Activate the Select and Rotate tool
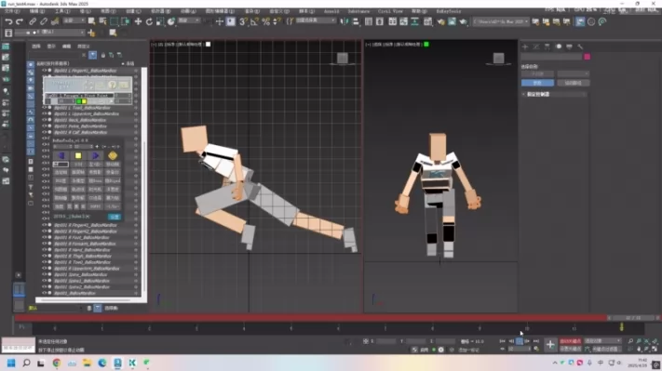Viewport: 662px width, 371px height. pos(149,21)
